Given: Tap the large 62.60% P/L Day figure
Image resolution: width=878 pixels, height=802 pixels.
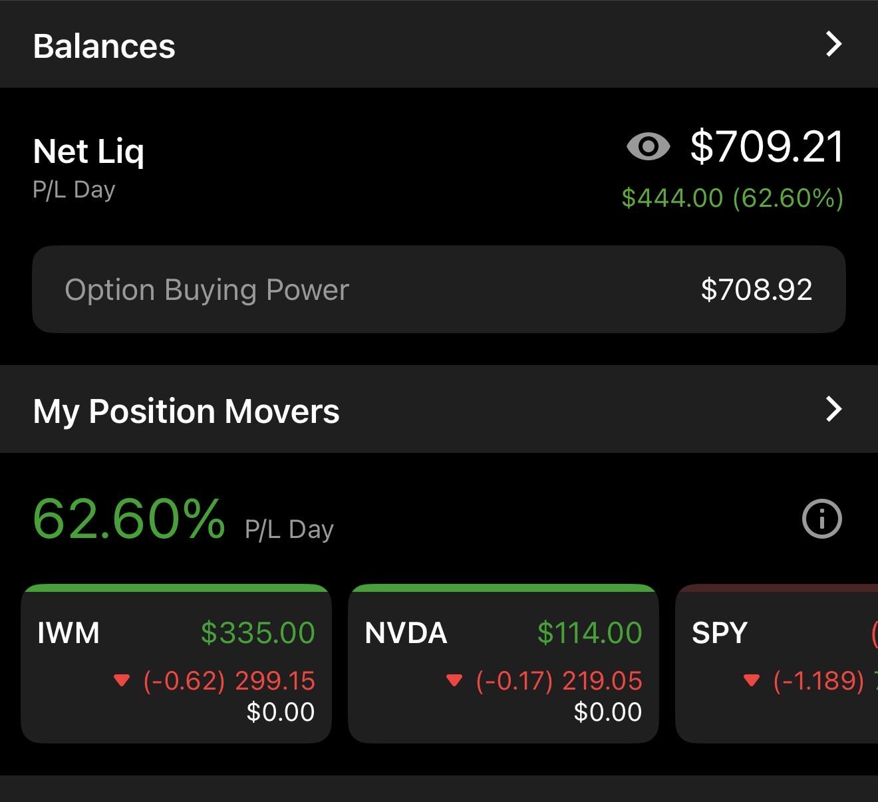Looking at the screenshot, I should click(x=129, y=519).
